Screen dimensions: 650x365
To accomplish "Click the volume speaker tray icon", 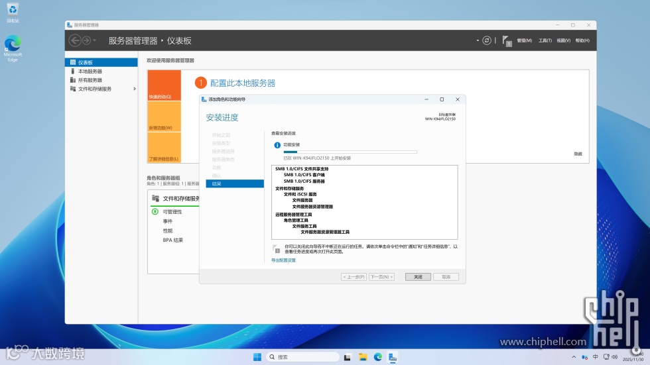I will pyautogui.click(x=615, y=357).
